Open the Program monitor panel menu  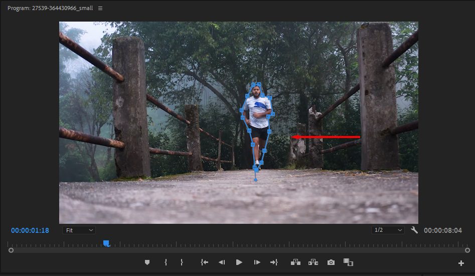100,9
